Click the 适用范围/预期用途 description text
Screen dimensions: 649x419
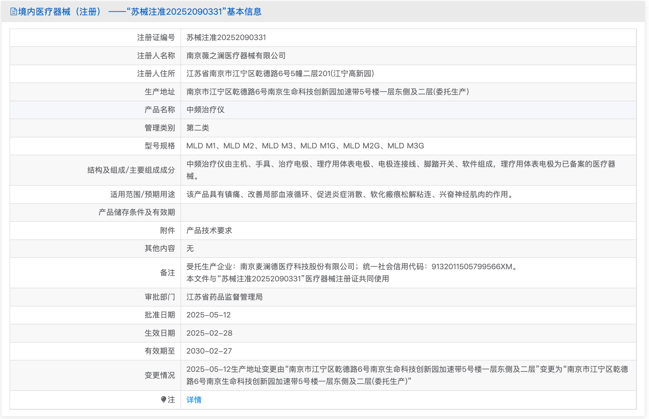tap(350, 194)
